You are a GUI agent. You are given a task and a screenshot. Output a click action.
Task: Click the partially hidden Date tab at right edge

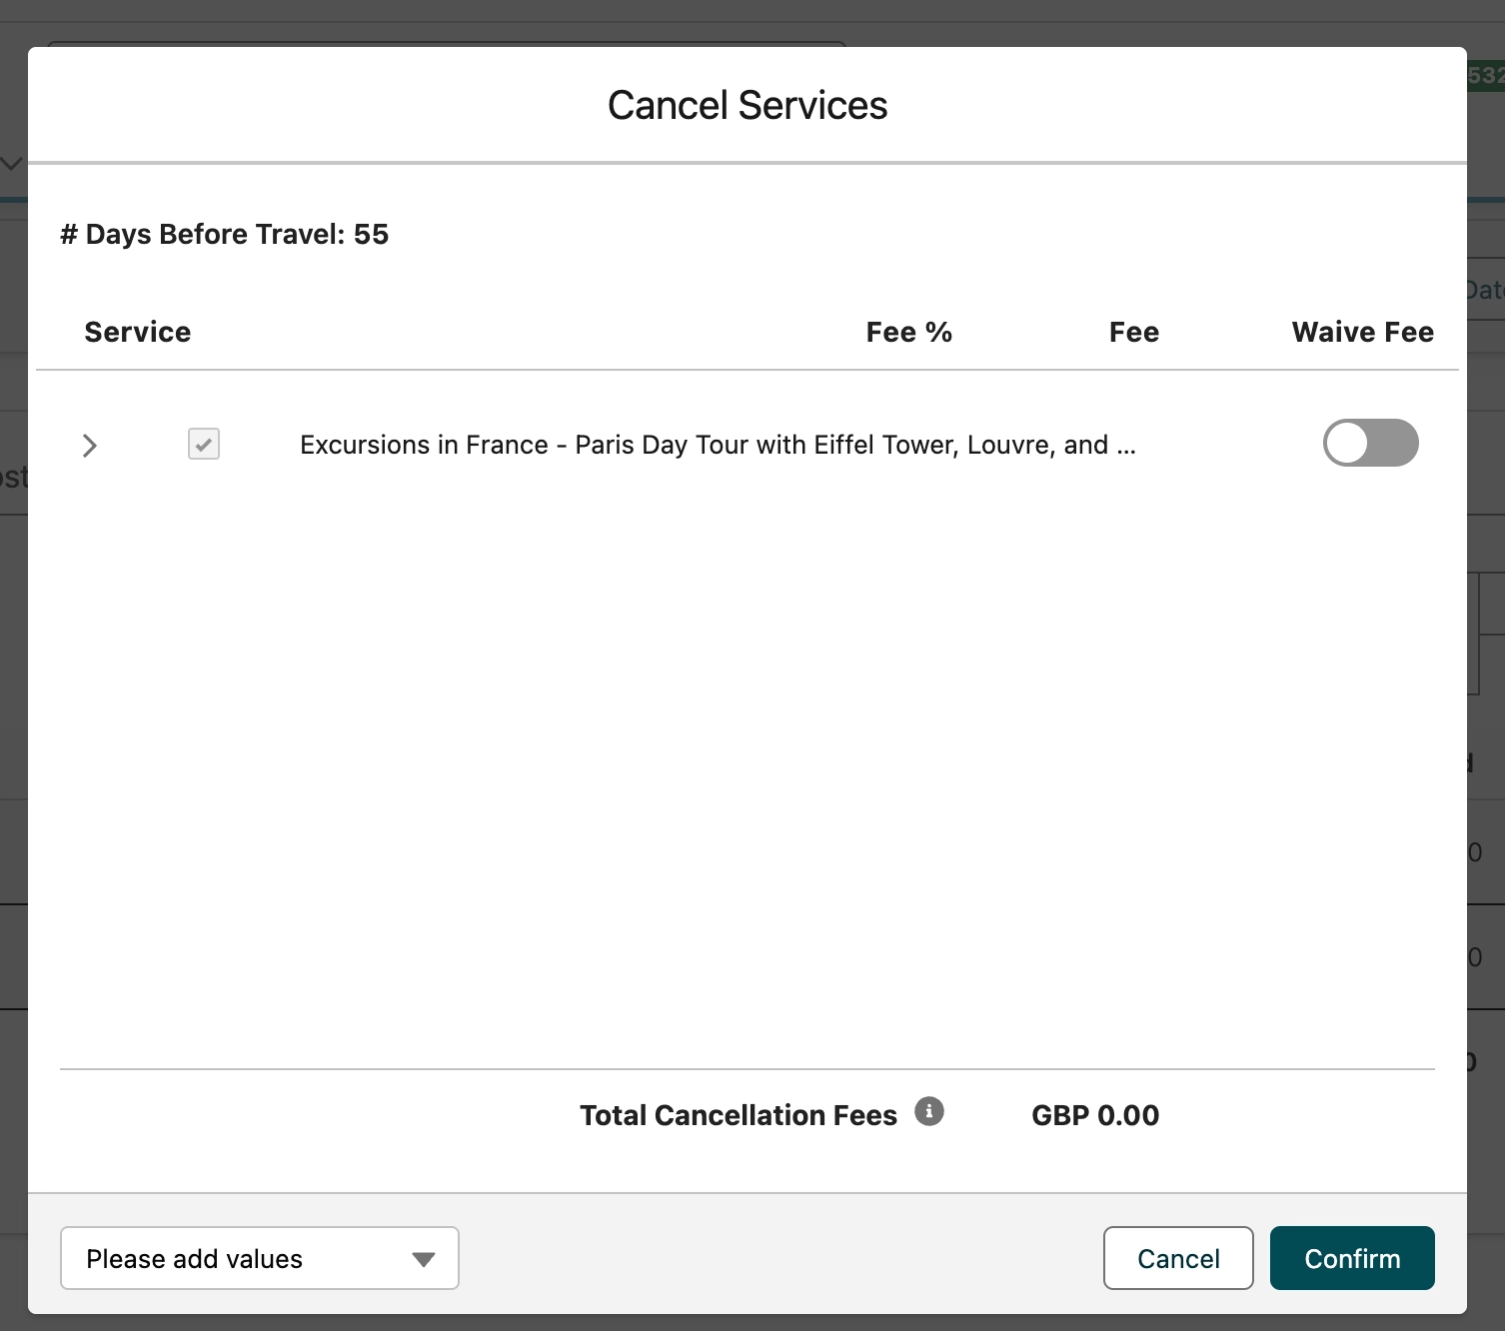[x=1486, y=291]
